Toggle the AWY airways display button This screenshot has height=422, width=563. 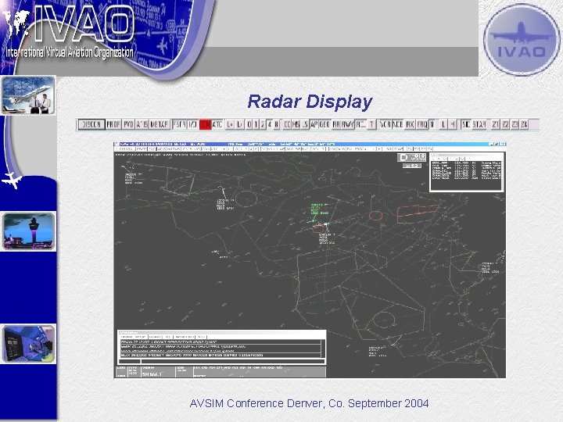(x=347, y=124)
